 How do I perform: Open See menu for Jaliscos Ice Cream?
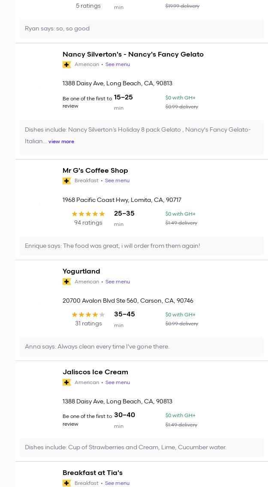pos(117,382)
